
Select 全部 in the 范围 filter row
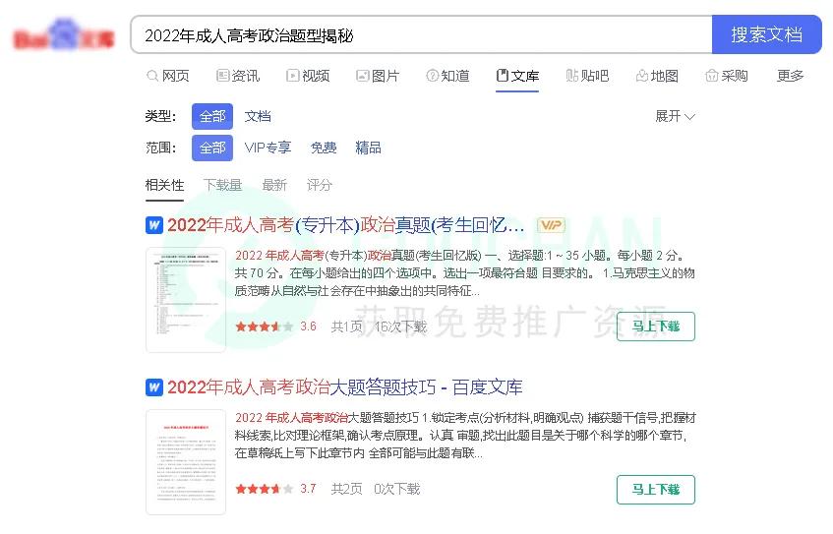(x=212, y=148)
